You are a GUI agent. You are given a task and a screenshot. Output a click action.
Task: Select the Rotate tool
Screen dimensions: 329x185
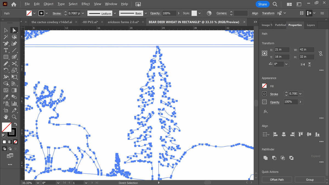[6, 70]
